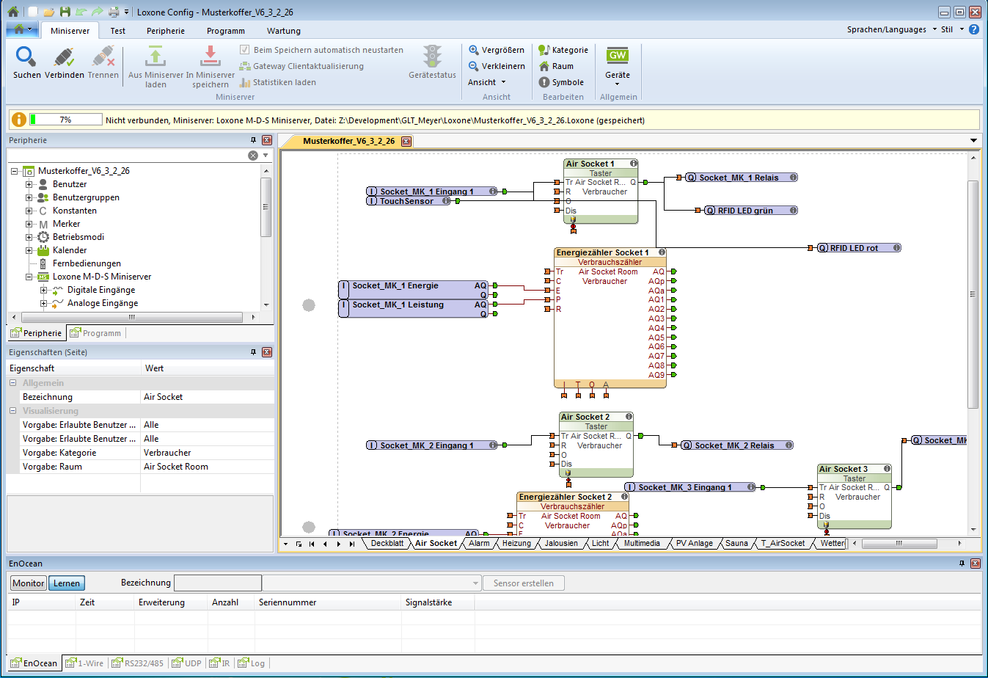The height and width of the screenshot is (678, 988).
Task: Open the Kategorie editor
Action: 563,50
